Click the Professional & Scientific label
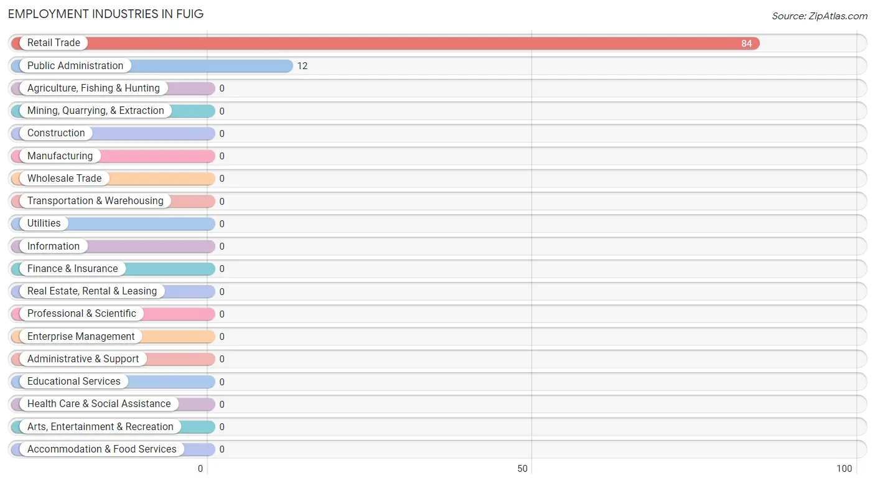This screenshot has width=875, height=483. [82, 314]
